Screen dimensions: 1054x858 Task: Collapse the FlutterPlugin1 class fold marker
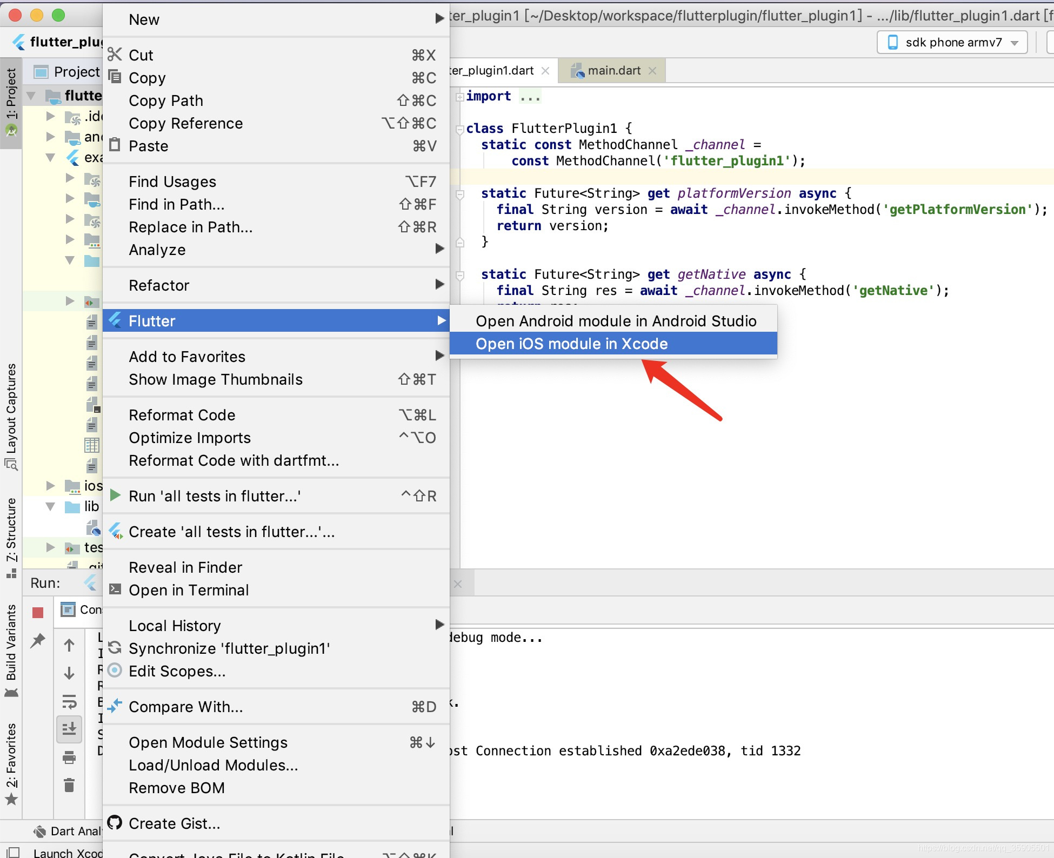click(x=459, y=129)
